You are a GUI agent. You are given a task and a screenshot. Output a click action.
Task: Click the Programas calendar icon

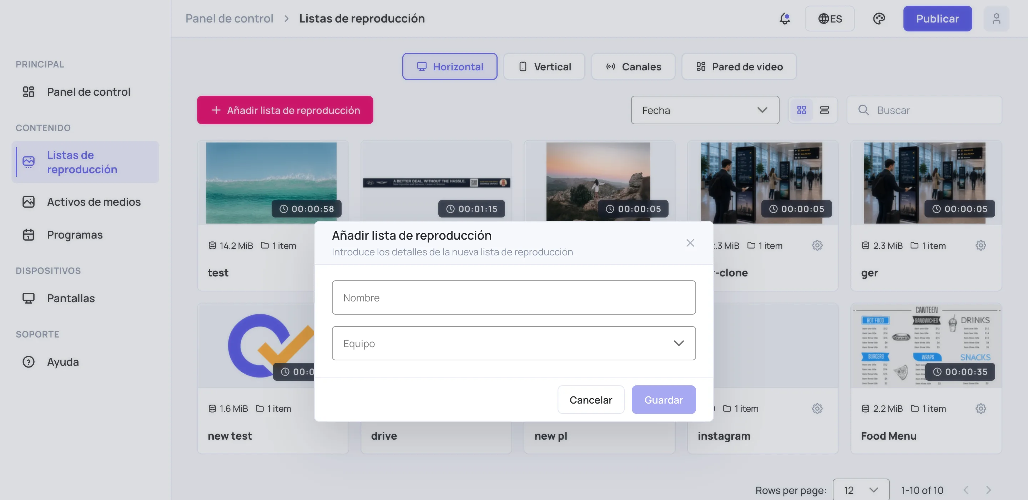28,234
